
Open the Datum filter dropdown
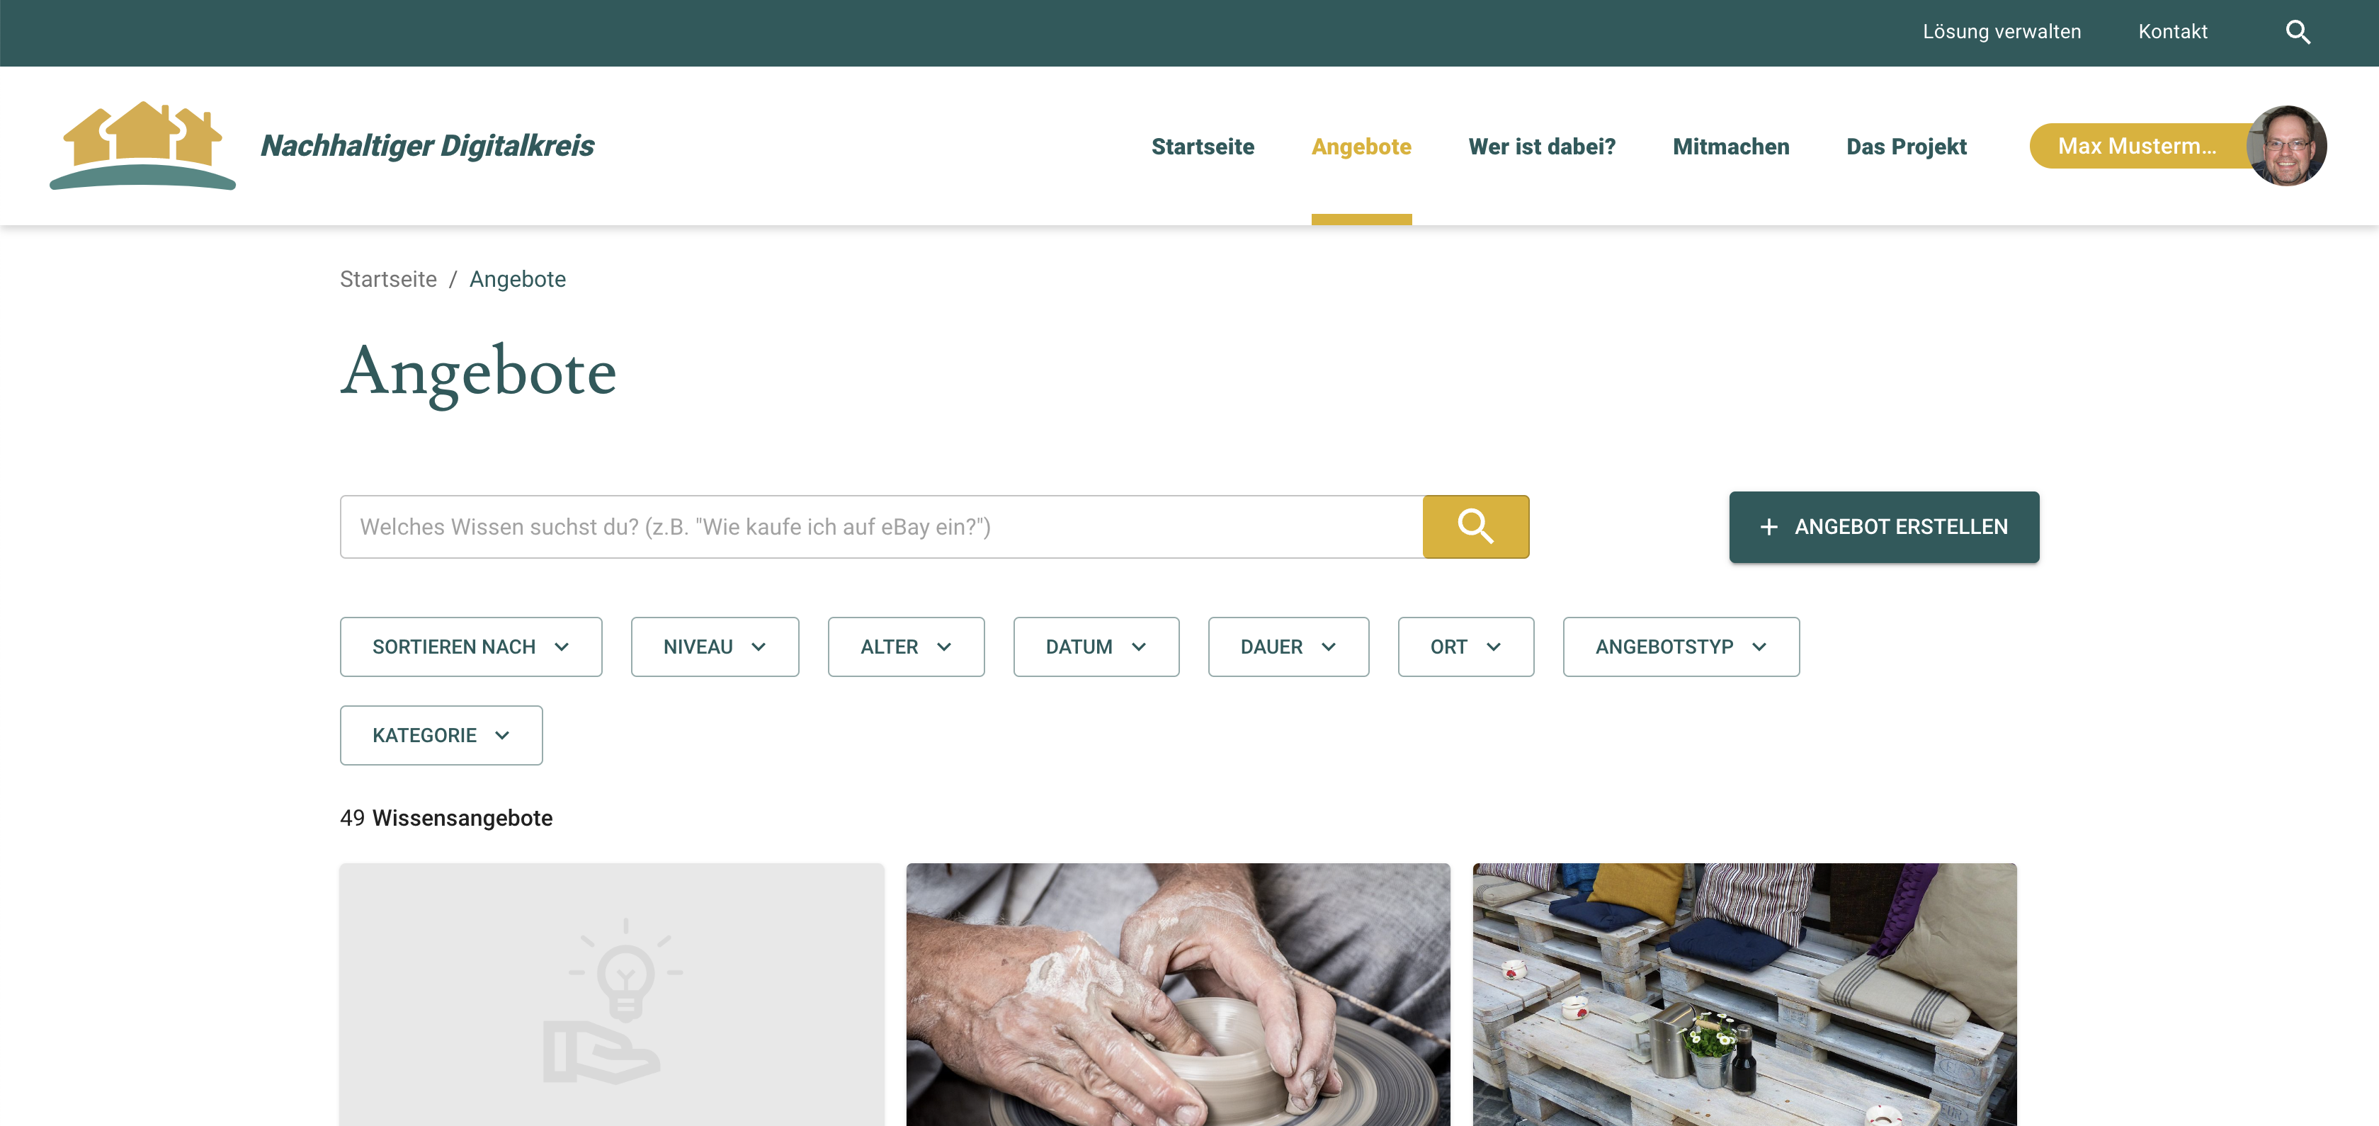click(x=1096, y=647)
